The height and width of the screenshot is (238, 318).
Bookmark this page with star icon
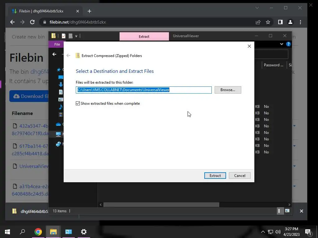(268, 22)
